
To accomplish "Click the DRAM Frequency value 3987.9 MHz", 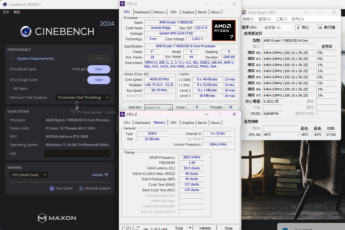I will coord(192,157).
